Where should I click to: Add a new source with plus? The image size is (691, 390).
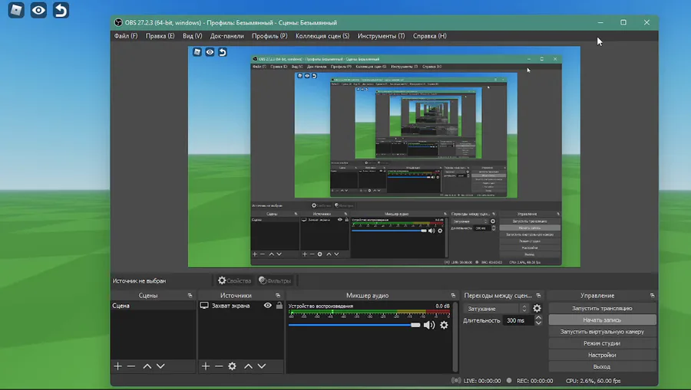205,365
